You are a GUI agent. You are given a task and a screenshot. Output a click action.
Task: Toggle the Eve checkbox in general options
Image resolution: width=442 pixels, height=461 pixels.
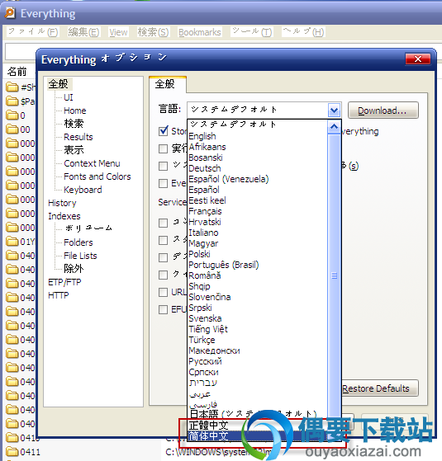click(x=163, y=183)
